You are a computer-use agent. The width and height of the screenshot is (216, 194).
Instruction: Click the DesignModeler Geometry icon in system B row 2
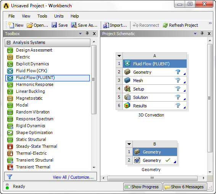[x=137, y=160]
